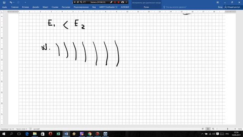This screenshot has width=243, height=137.
Task: Open Ribbon Display Options button
Action: pos(218,2)
